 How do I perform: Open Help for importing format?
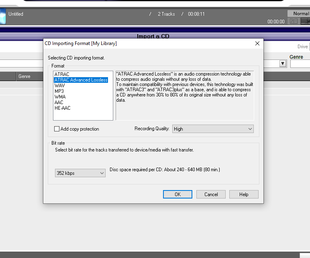(244, 195)
